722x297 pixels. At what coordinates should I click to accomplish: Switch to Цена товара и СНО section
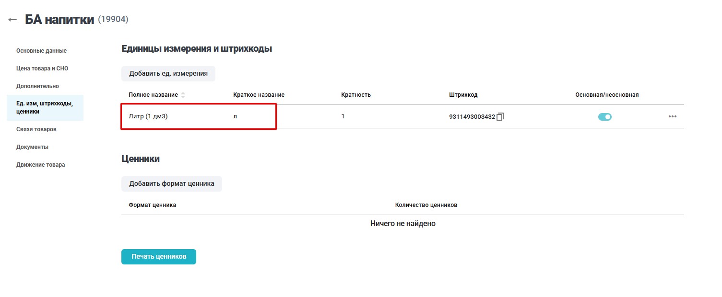42,68
